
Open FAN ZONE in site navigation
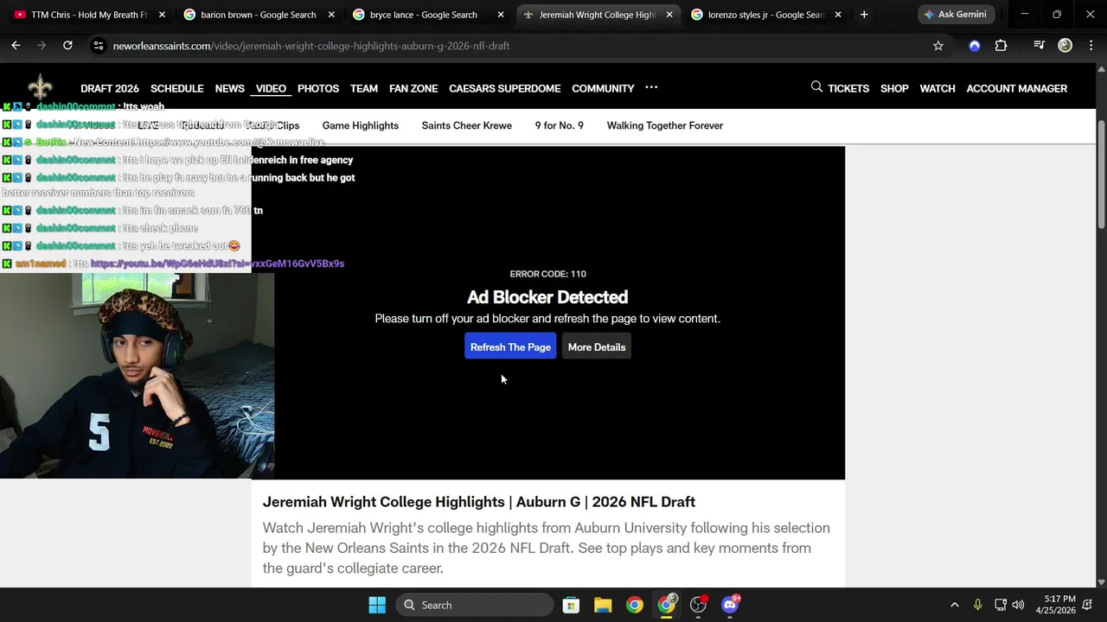pyautogui.click(x=413, y=88)
